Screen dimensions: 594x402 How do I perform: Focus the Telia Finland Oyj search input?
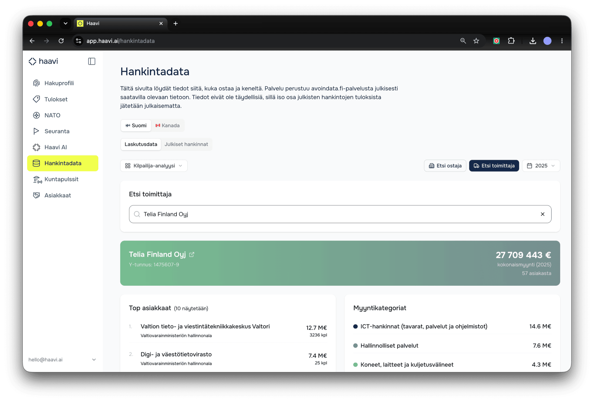(340, 214)
